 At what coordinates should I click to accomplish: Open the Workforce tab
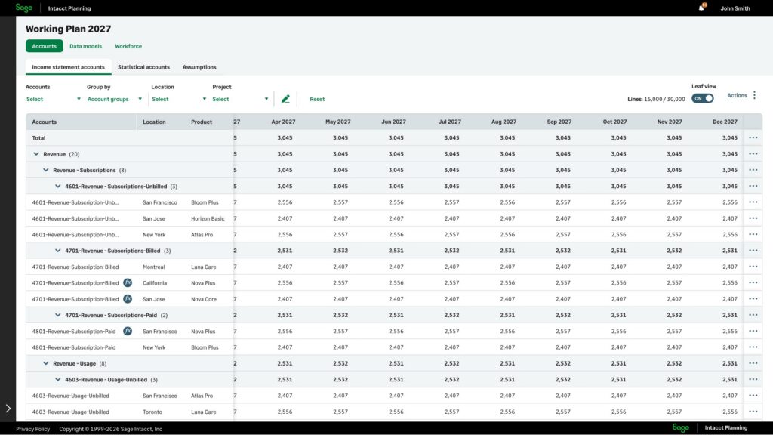coord(128,46)
